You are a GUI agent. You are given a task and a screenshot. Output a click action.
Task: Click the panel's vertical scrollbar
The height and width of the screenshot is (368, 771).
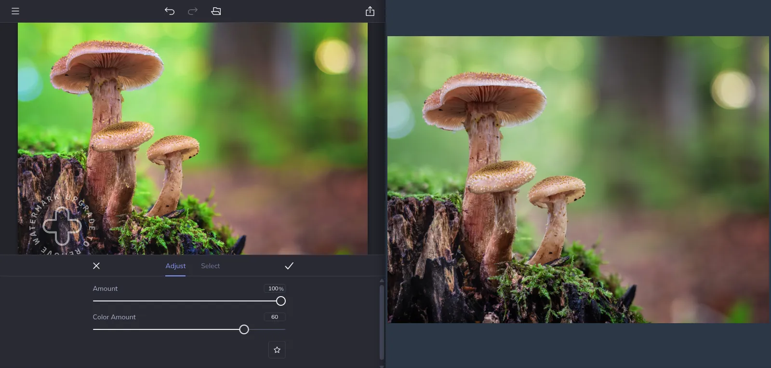[x=382, y=322]
